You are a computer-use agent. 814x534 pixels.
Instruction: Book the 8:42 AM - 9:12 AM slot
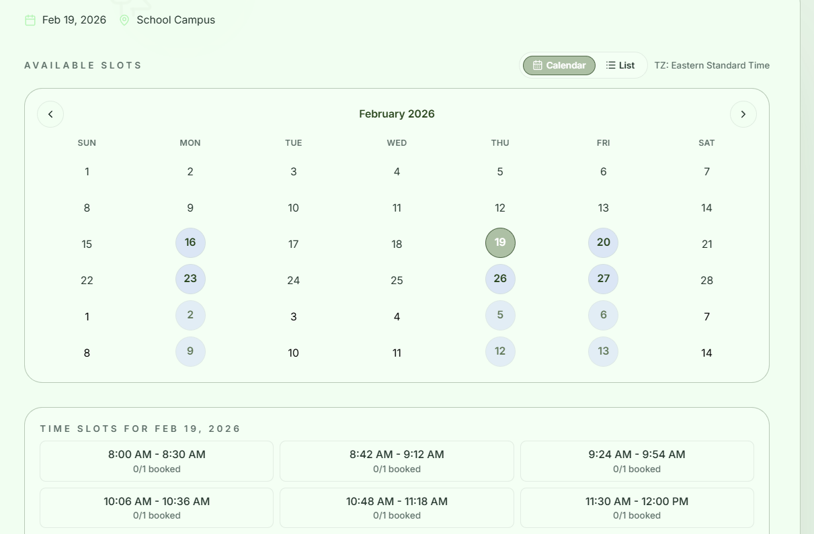pos(397,461)
